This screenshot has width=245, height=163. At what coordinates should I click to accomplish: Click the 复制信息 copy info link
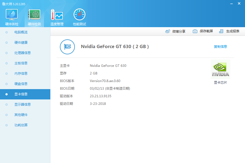[x=220, y=47]
